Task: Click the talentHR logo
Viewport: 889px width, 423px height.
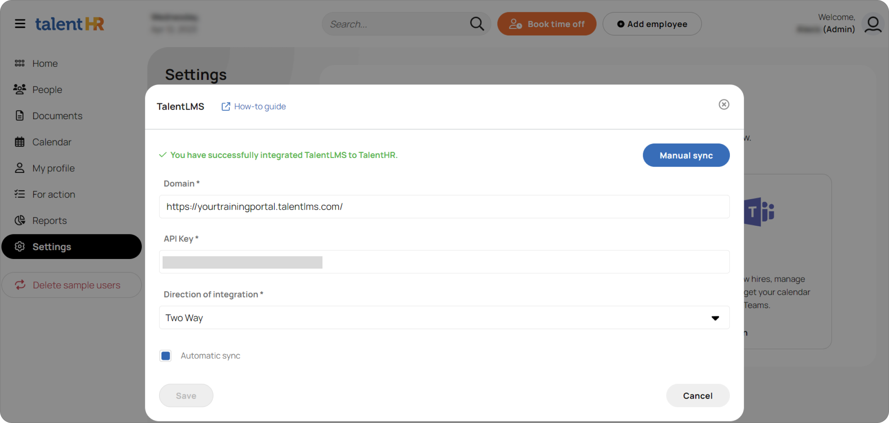Action: (x=70, y=24)
